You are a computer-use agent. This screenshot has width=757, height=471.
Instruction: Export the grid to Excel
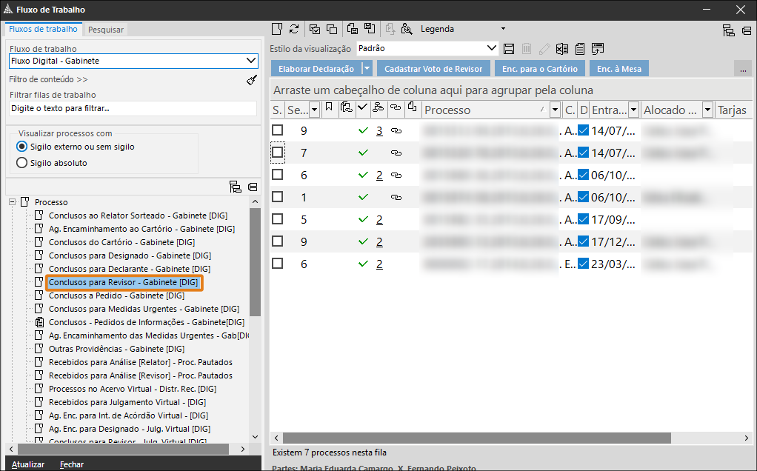[562, 49]
